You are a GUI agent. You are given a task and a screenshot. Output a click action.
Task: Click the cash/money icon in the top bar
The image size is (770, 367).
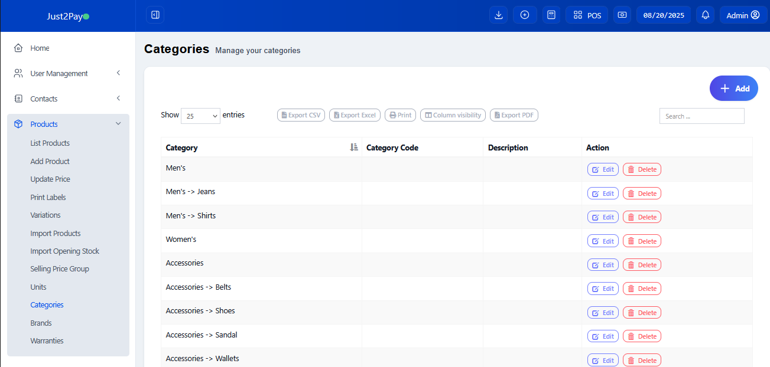click(622, 15)
